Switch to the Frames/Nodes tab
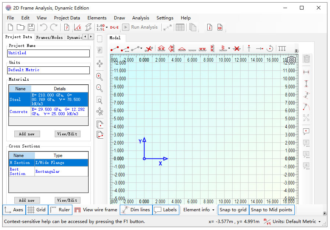This screenshot has width=330, height=230. coord(50,37)
